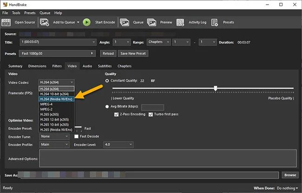Expand the Encoder Level dropdown
This screenshot has width=302, height=193.
click(x=118, y=145)
